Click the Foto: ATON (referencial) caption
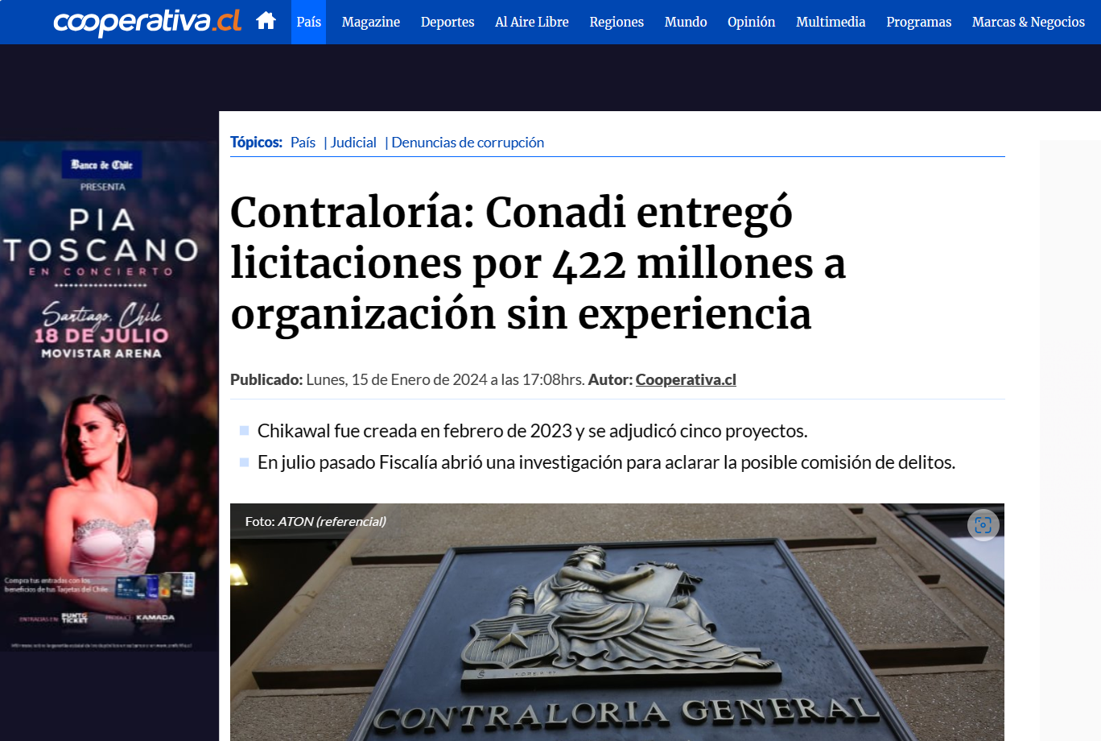 [315, 521]
